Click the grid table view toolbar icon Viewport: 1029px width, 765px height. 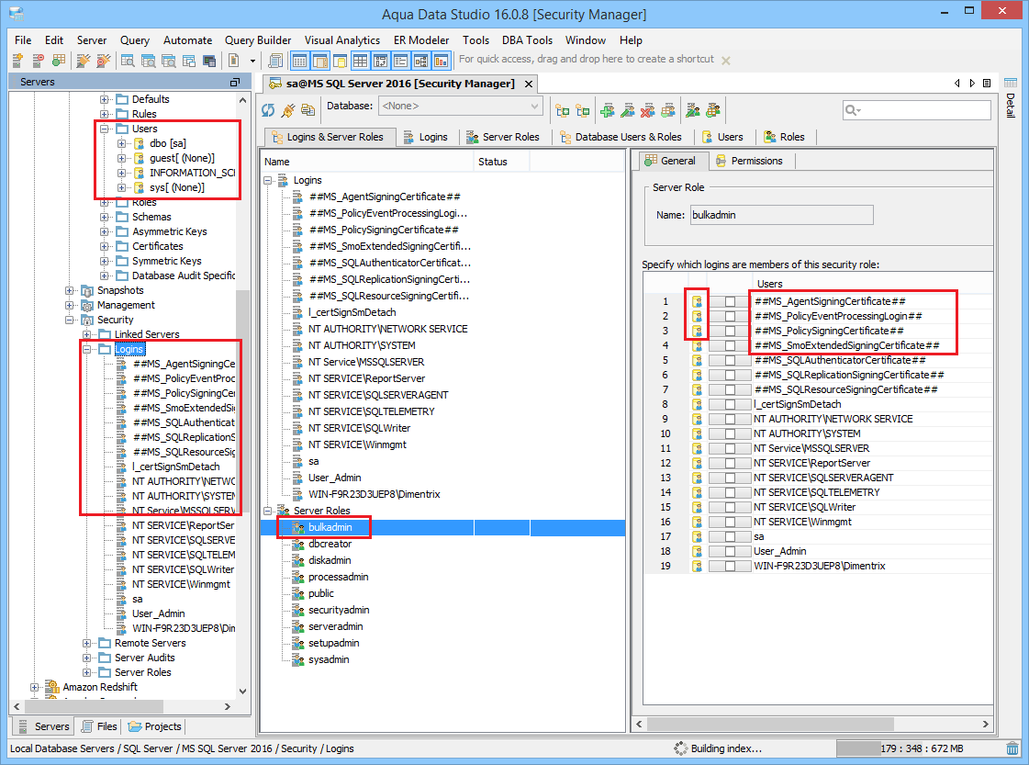click(x=360, y=61)
